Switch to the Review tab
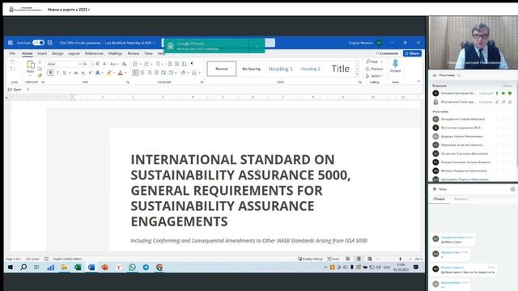 [133, 53]
